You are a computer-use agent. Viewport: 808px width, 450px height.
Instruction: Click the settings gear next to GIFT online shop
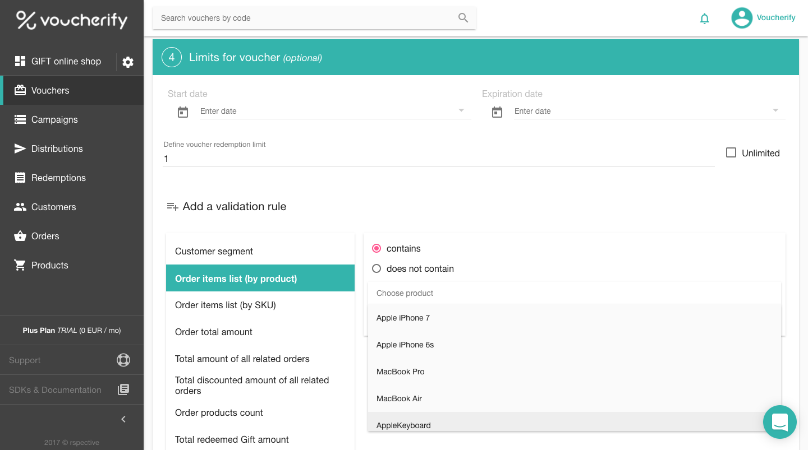[x=128, y=62]
